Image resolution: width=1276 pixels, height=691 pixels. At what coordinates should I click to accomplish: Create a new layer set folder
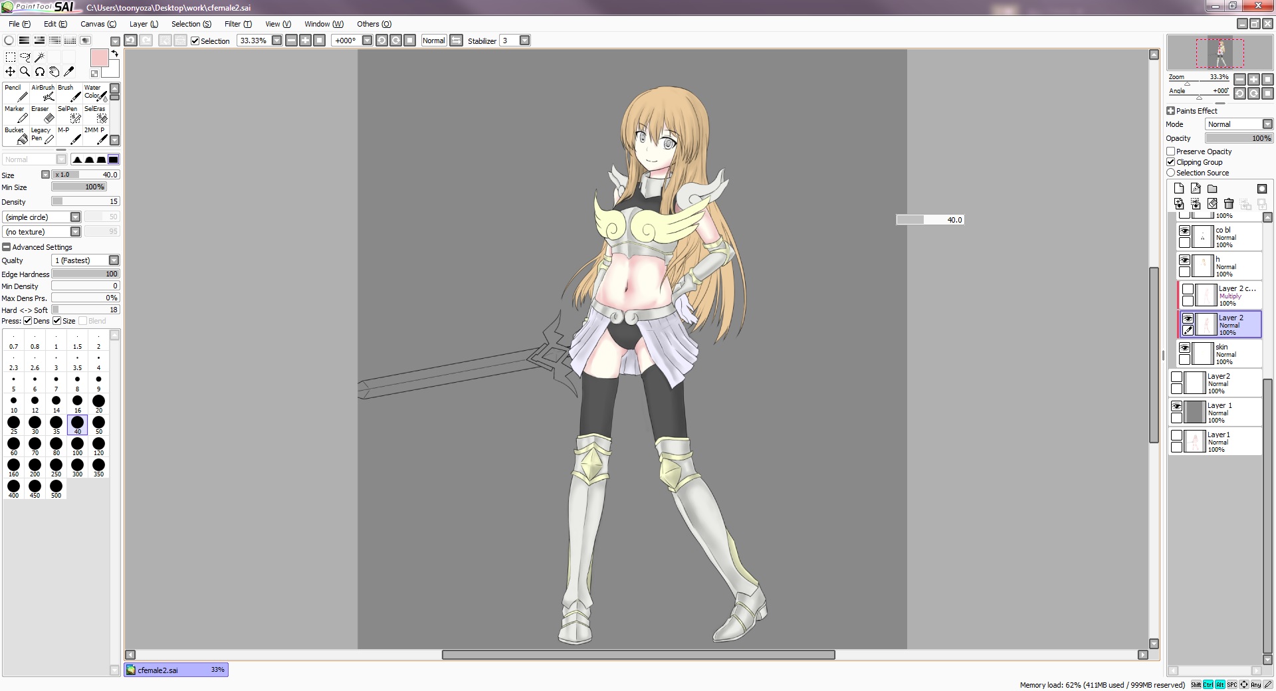(1212, 189)
